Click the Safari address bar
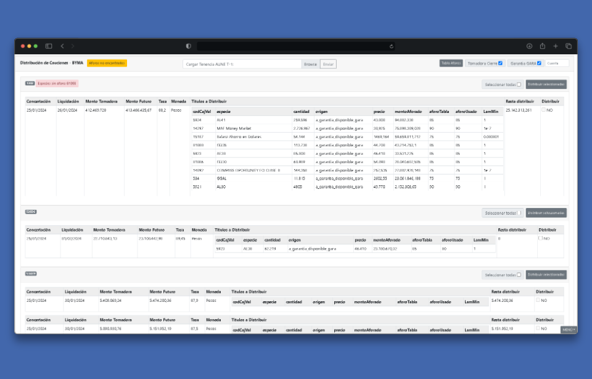The width and height of the screenshot is (592, 379). [296, 46]
